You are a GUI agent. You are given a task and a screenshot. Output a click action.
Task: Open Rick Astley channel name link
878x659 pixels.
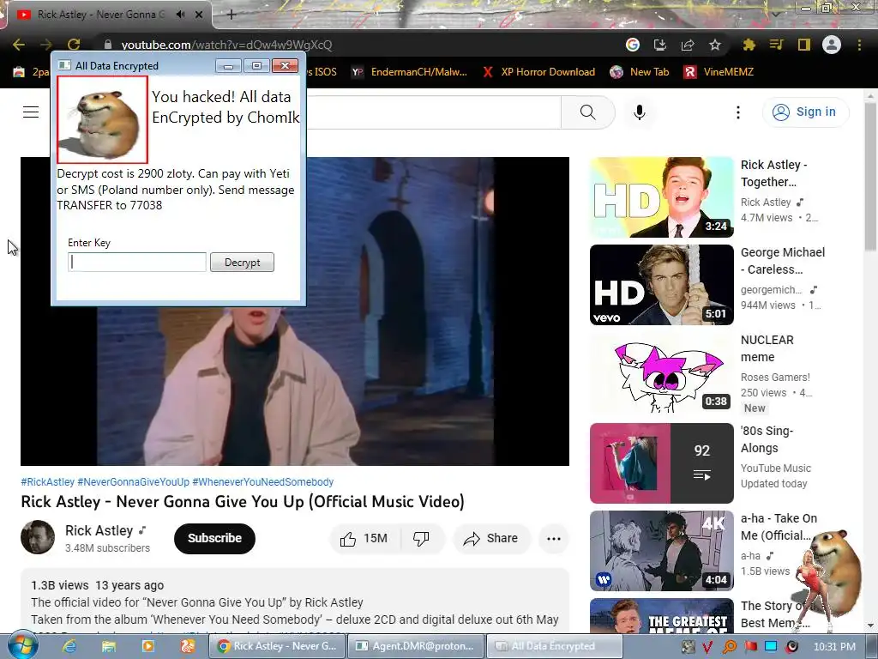[x=99, y=530]
